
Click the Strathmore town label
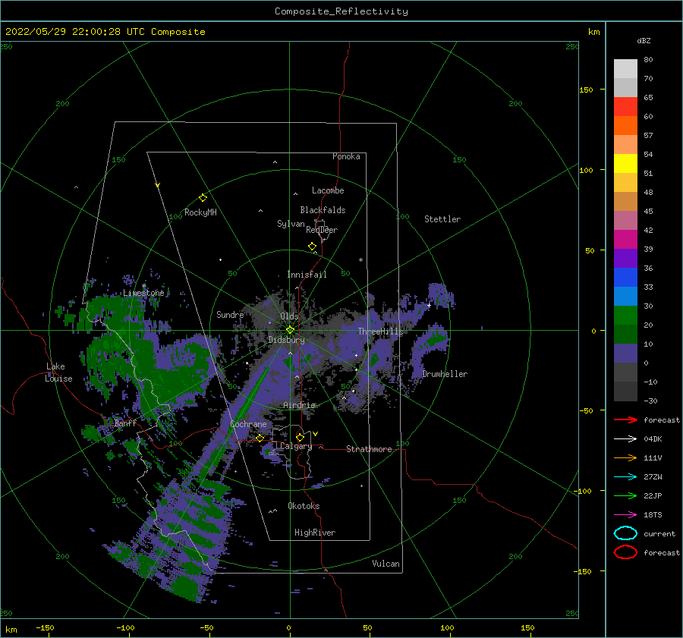[369, 449]
